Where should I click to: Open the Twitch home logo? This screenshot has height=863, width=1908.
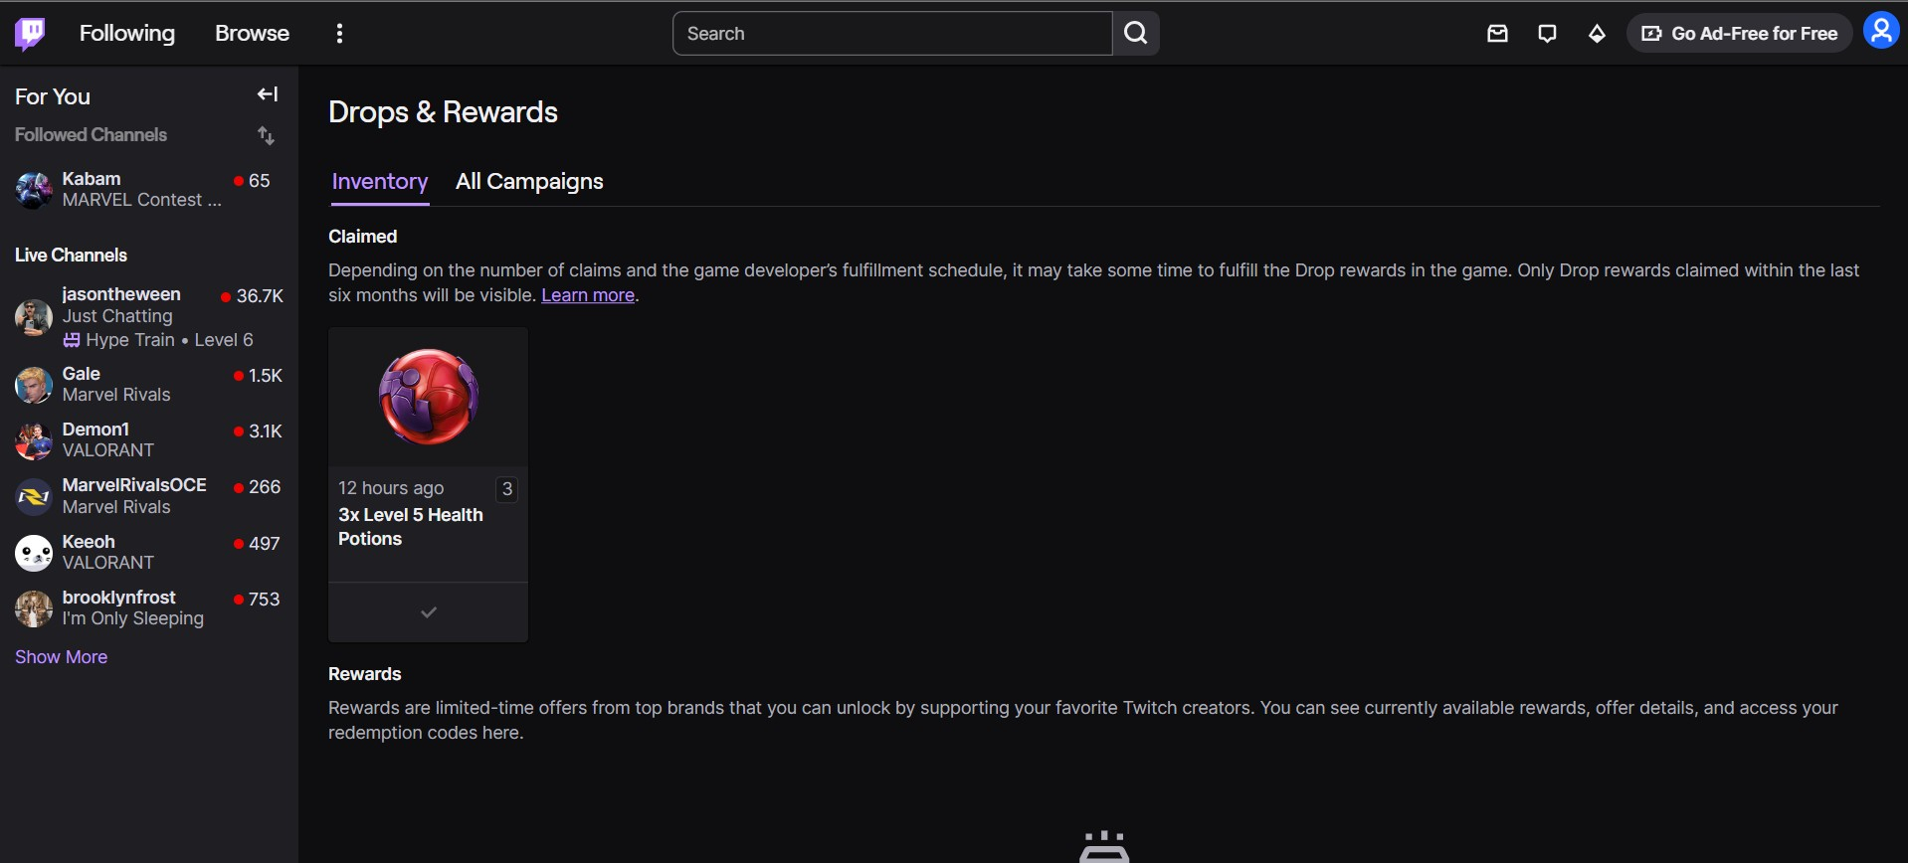pos(30,33)
